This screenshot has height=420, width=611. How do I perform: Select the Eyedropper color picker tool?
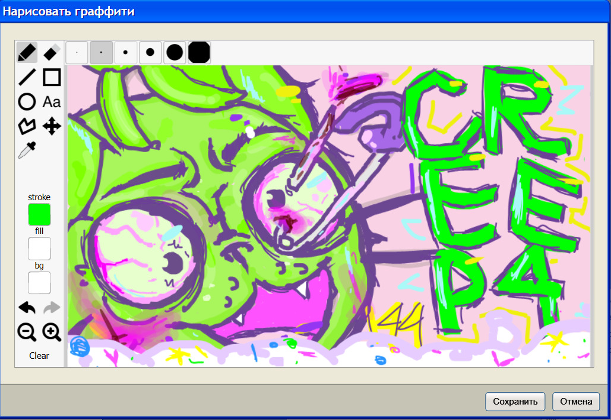tap(27, 150)
